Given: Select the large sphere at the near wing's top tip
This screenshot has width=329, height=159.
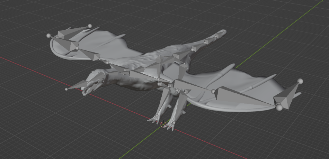Looking at the screenshot, I should coord(300,81).
